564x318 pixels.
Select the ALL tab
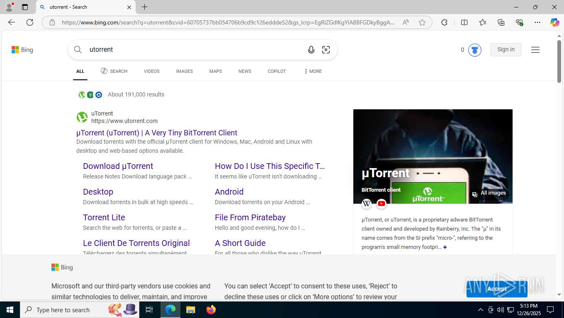80,71
